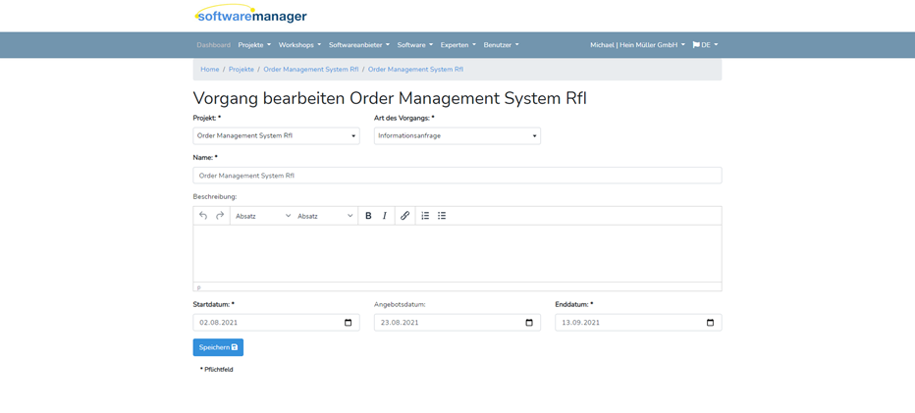Click into the Name input field

click(457, 176)
